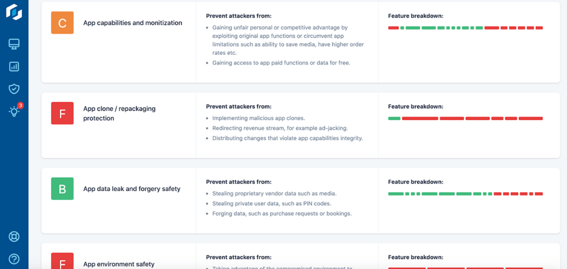Click the F badge beside App environment safety
567x269 pixels.
coord(62,261)
